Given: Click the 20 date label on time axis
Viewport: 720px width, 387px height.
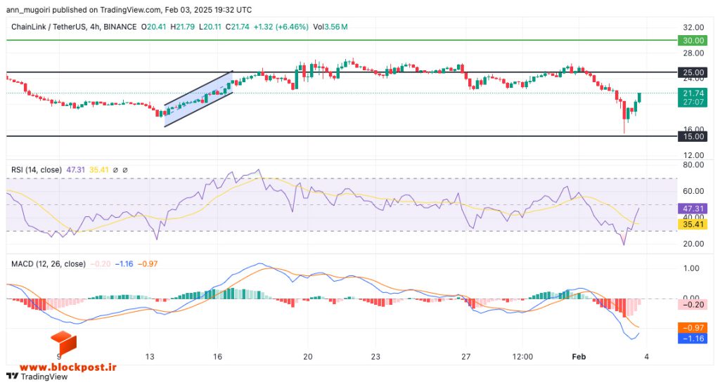Looking at the screenshot, I should 308,357.
